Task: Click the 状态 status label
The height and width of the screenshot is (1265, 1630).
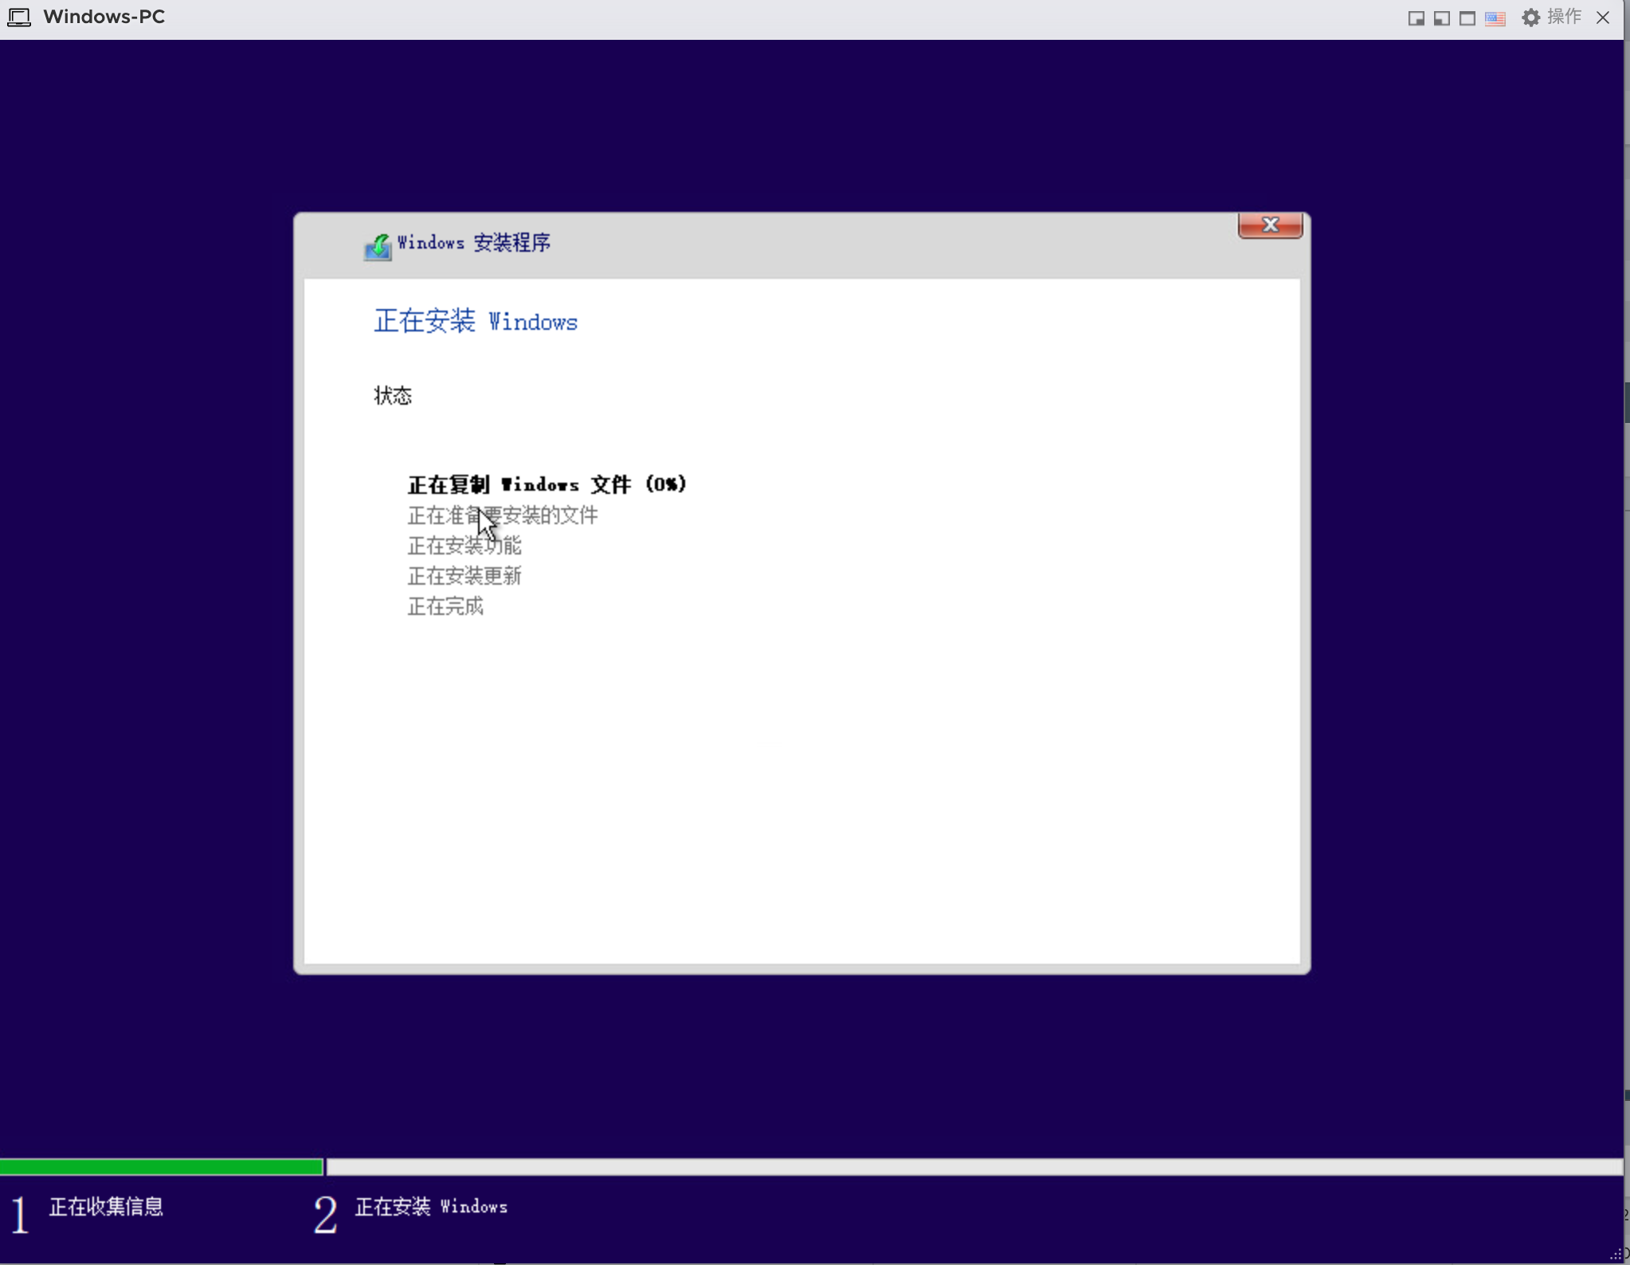Action: pos(393,395)
